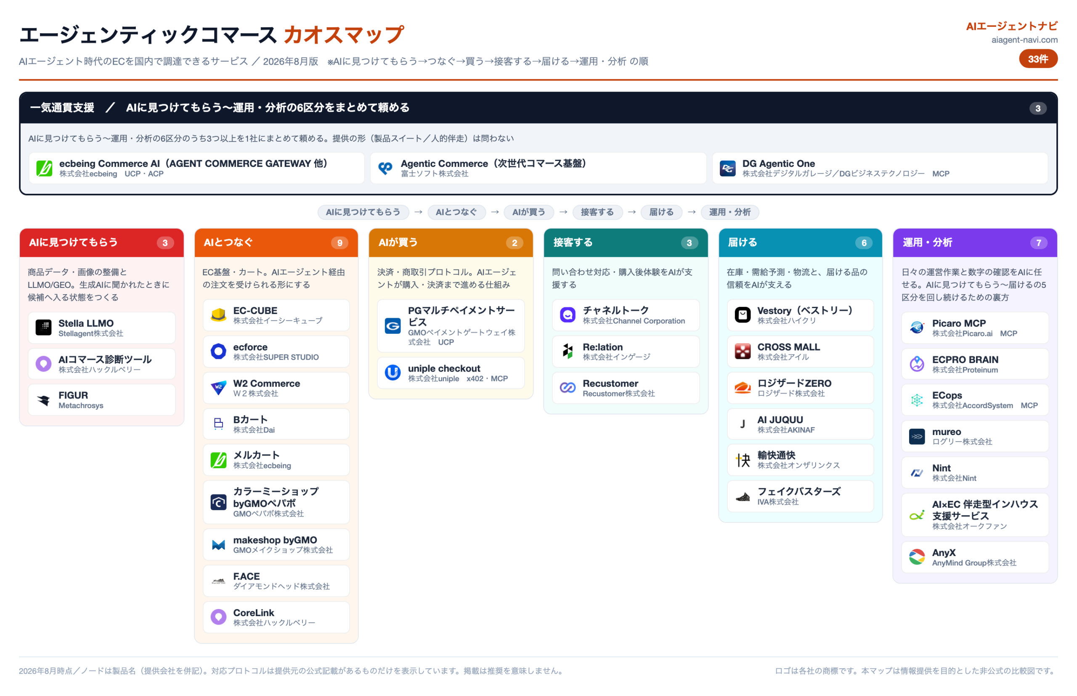
Task: Click the Metachrosys company text
Action: 81,406
